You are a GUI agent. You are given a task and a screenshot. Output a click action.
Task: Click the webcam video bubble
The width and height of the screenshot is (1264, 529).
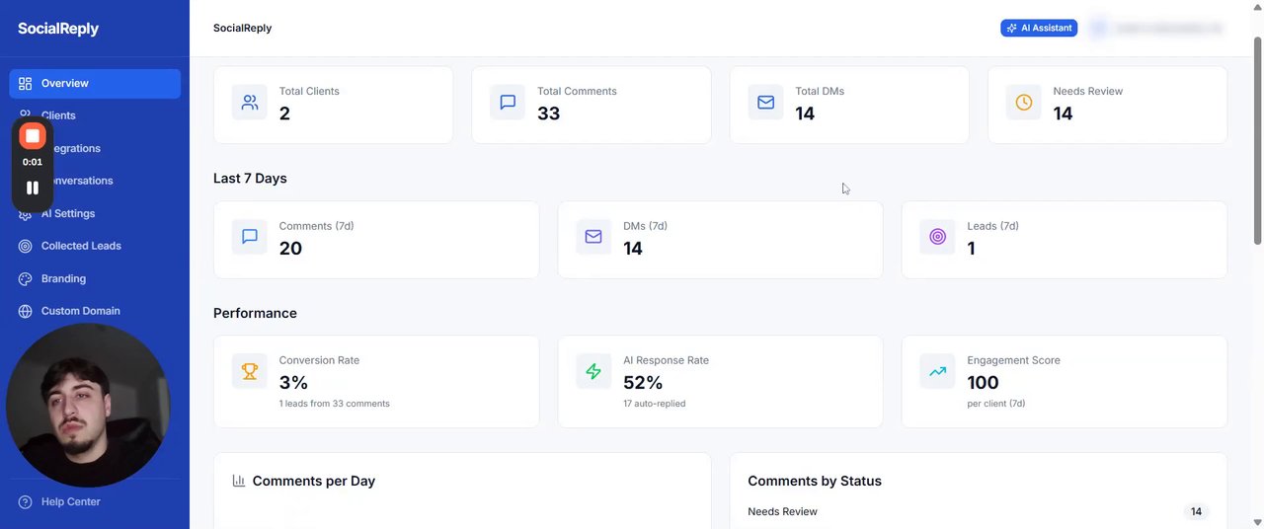click(x=88, y=405)
